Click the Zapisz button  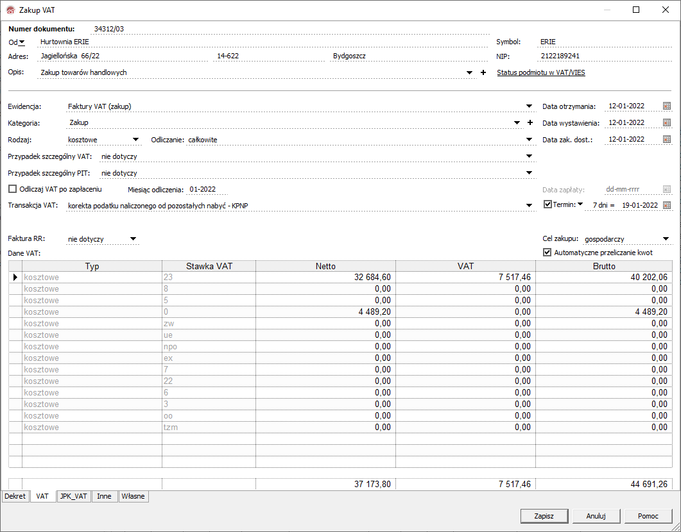coord(544,516)
